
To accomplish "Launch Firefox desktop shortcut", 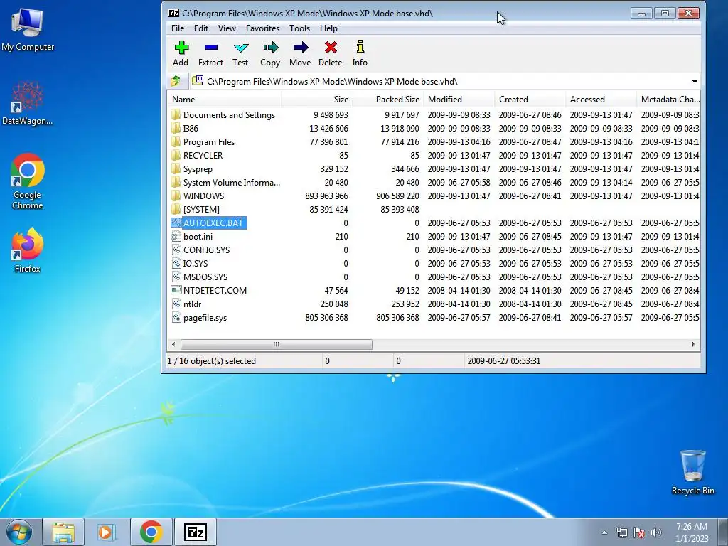I will coord(28,250).
